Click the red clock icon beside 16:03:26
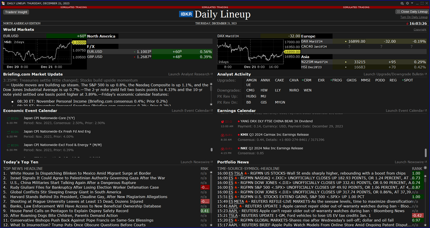The height and width of the screenshot is (228, 430). coord(408,24)
